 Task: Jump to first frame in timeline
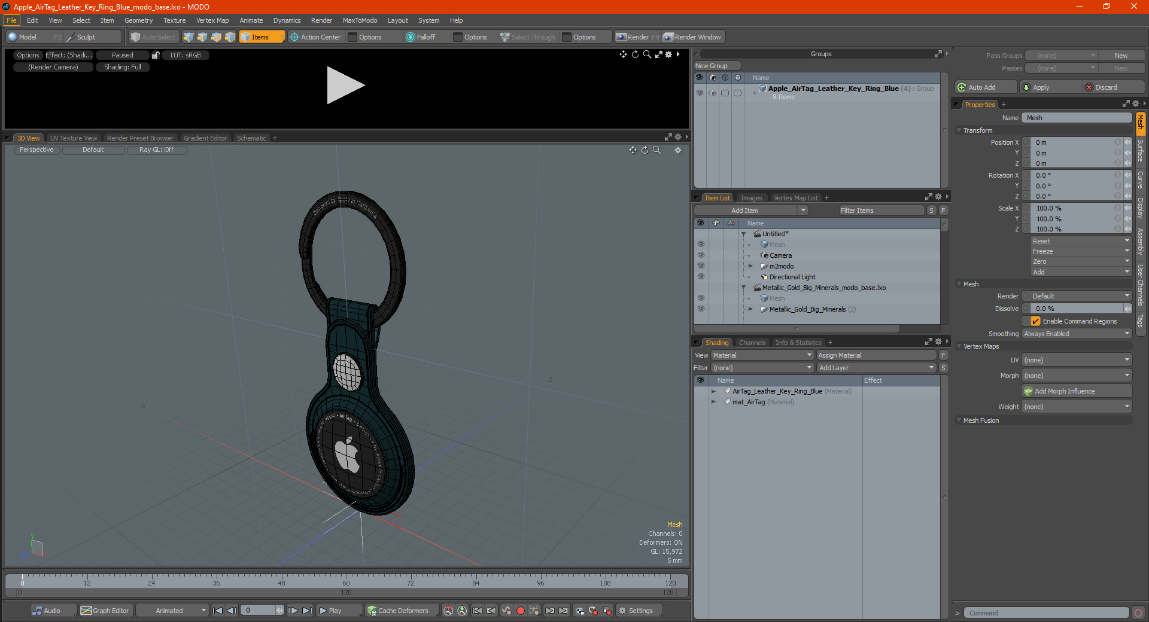point(218,611)
